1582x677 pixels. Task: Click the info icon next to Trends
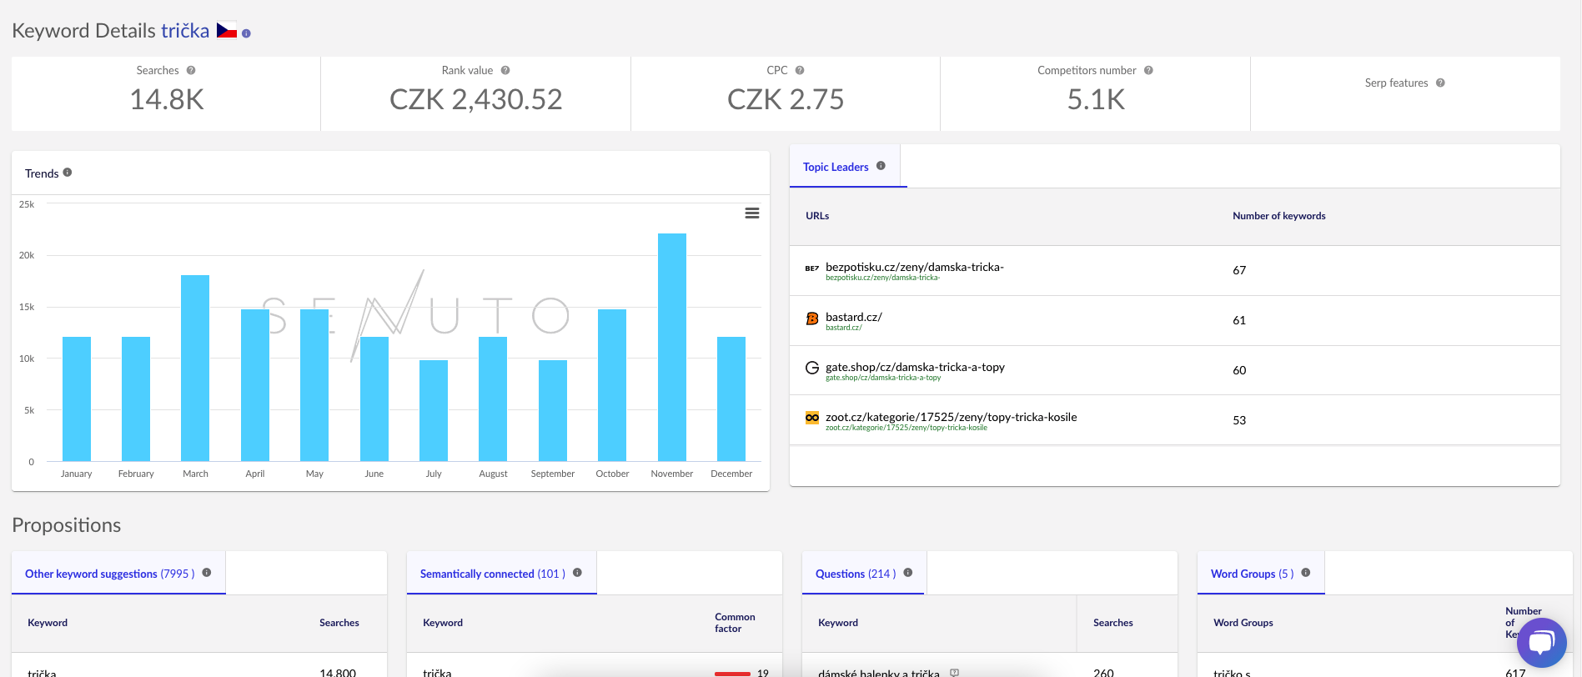pyautogui.click(x=68, y=173)
